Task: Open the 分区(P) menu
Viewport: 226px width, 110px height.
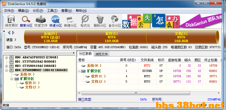Action: (x=38, y=11)
